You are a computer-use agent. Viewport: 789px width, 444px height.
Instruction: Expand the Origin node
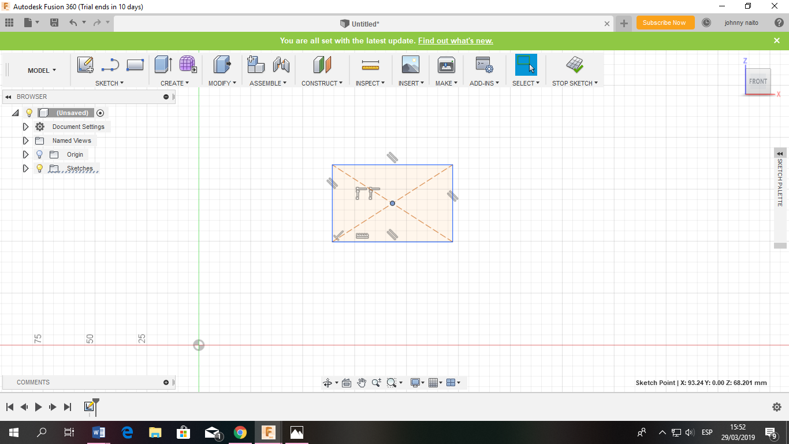click(x=25, y=154)
